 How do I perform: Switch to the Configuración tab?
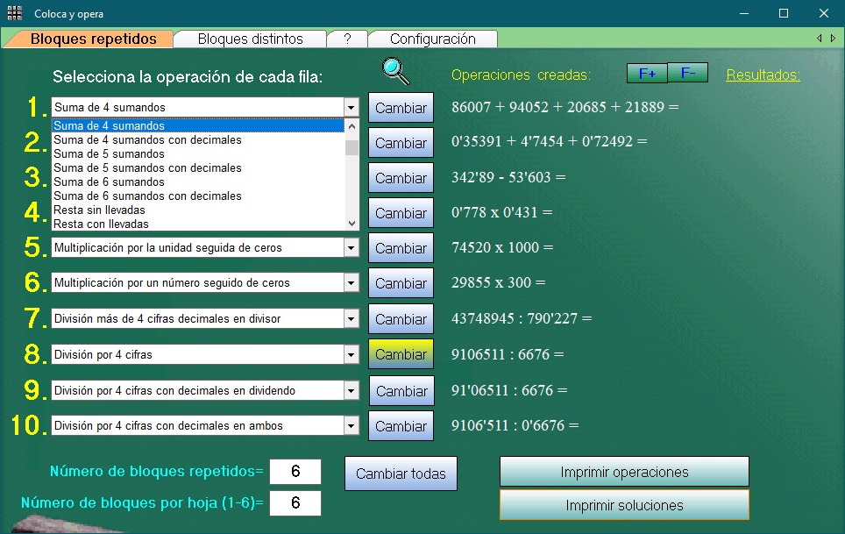point(432,39)
